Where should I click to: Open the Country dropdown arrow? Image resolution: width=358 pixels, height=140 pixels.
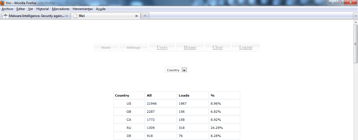[184, 70]
